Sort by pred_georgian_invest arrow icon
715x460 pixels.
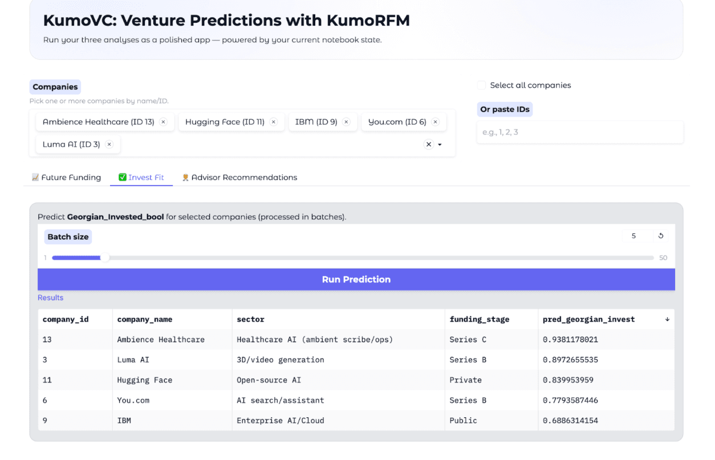tap(667, 319)
